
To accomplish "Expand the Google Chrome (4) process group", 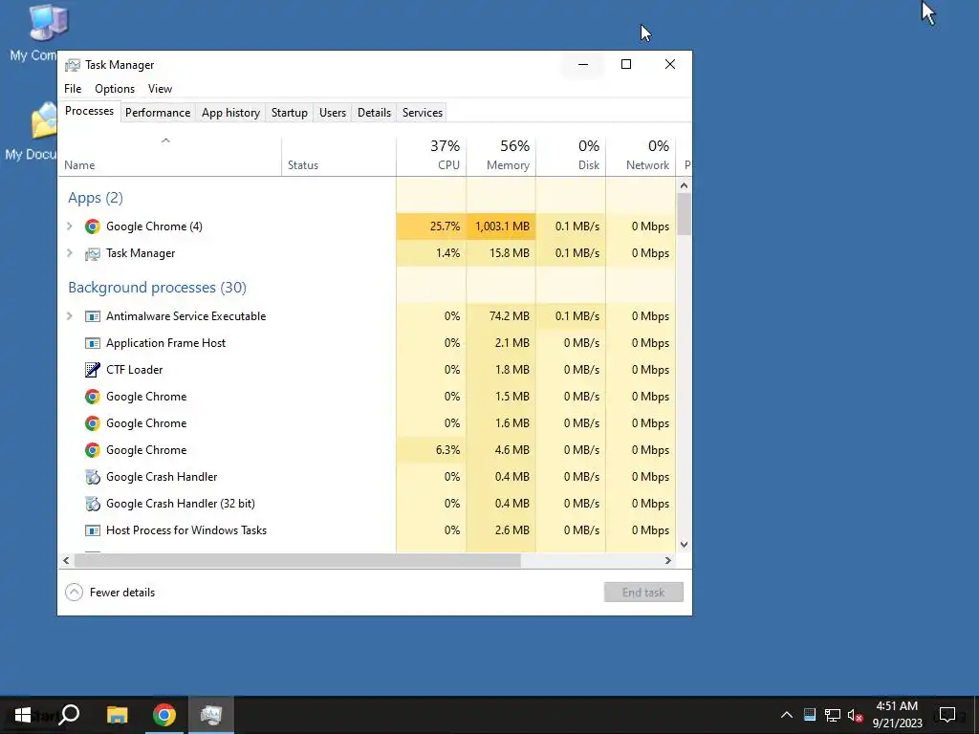I will [70, 227].
